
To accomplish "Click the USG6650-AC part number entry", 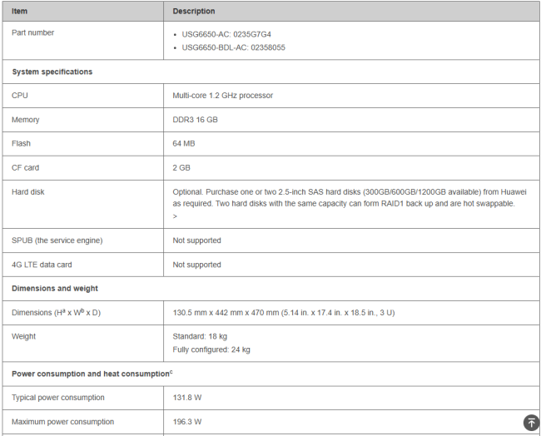I will tap(226, 34).
